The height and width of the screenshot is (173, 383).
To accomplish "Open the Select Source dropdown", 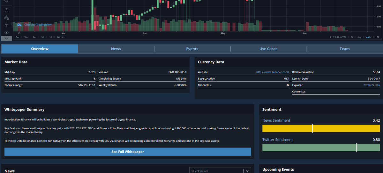I will (220, 171).
